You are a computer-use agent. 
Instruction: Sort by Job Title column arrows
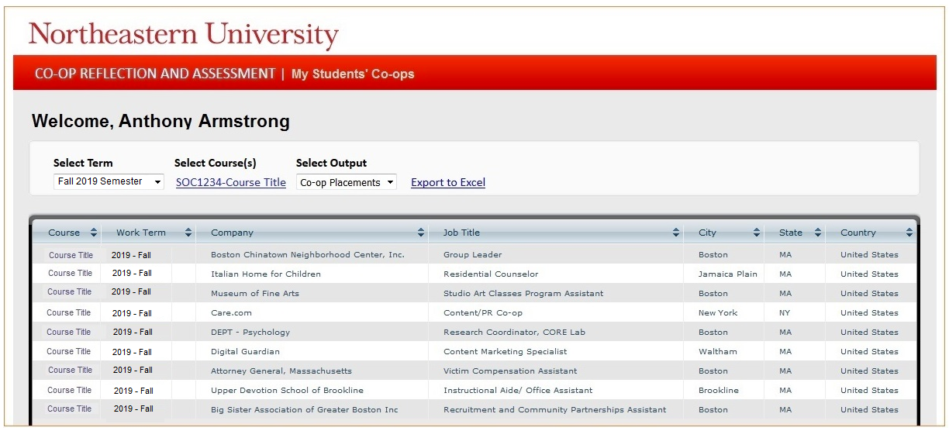point(676,233)
